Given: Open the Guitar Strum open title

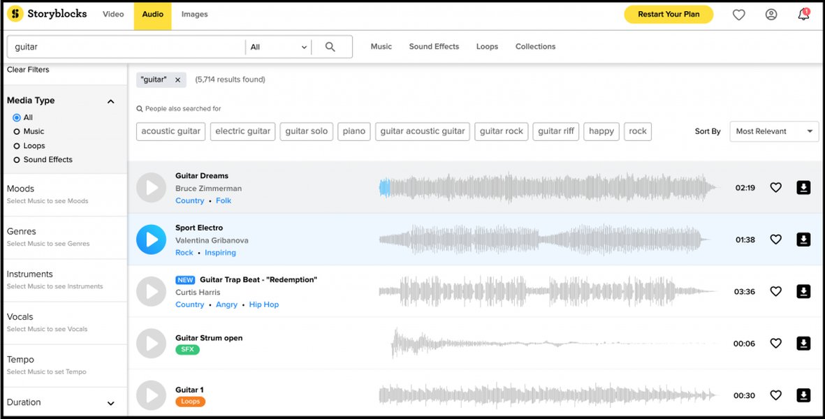Looking at the screenshot, I should pyautogui.click(x=209, y=338).
